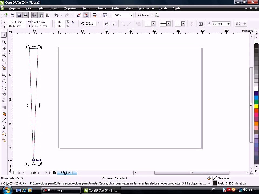Click the mirror vertically button
The image size is (259, 194).
pos(114,24)
